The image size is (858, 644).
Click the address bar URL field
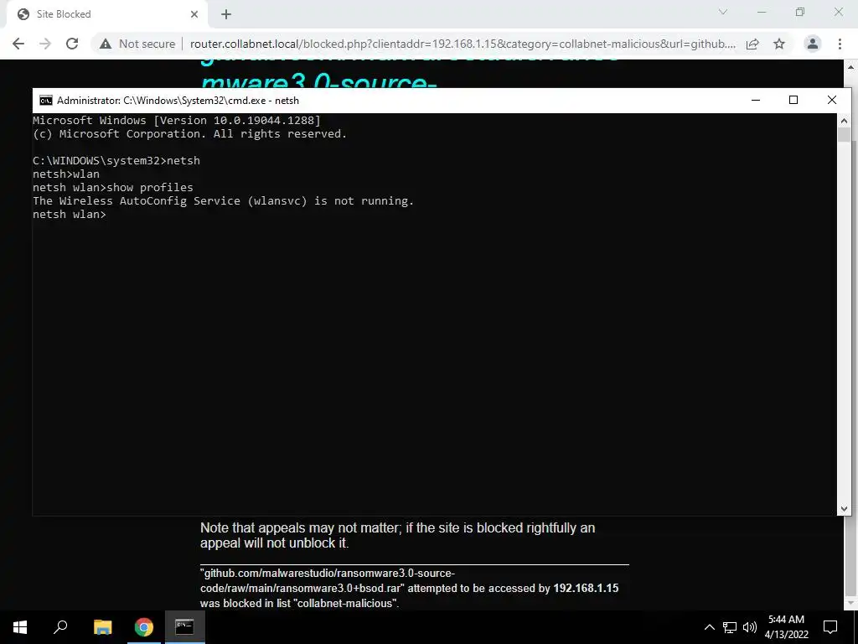[463, 44]
